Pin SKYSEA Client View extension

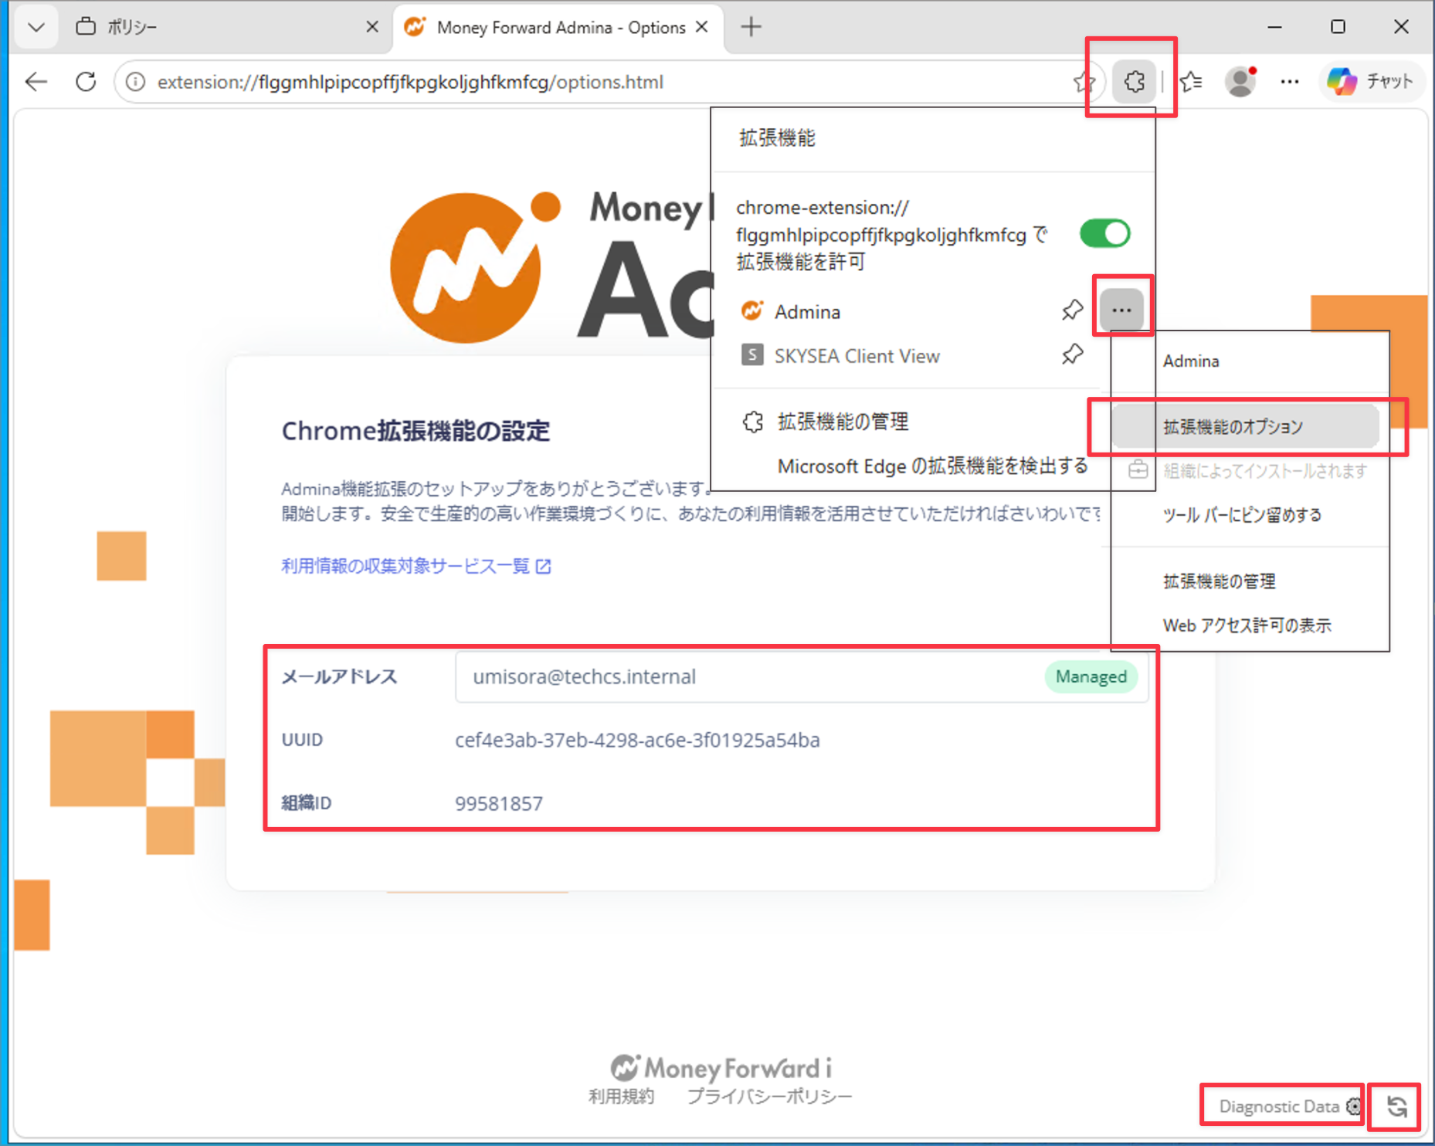point(1072,354)
